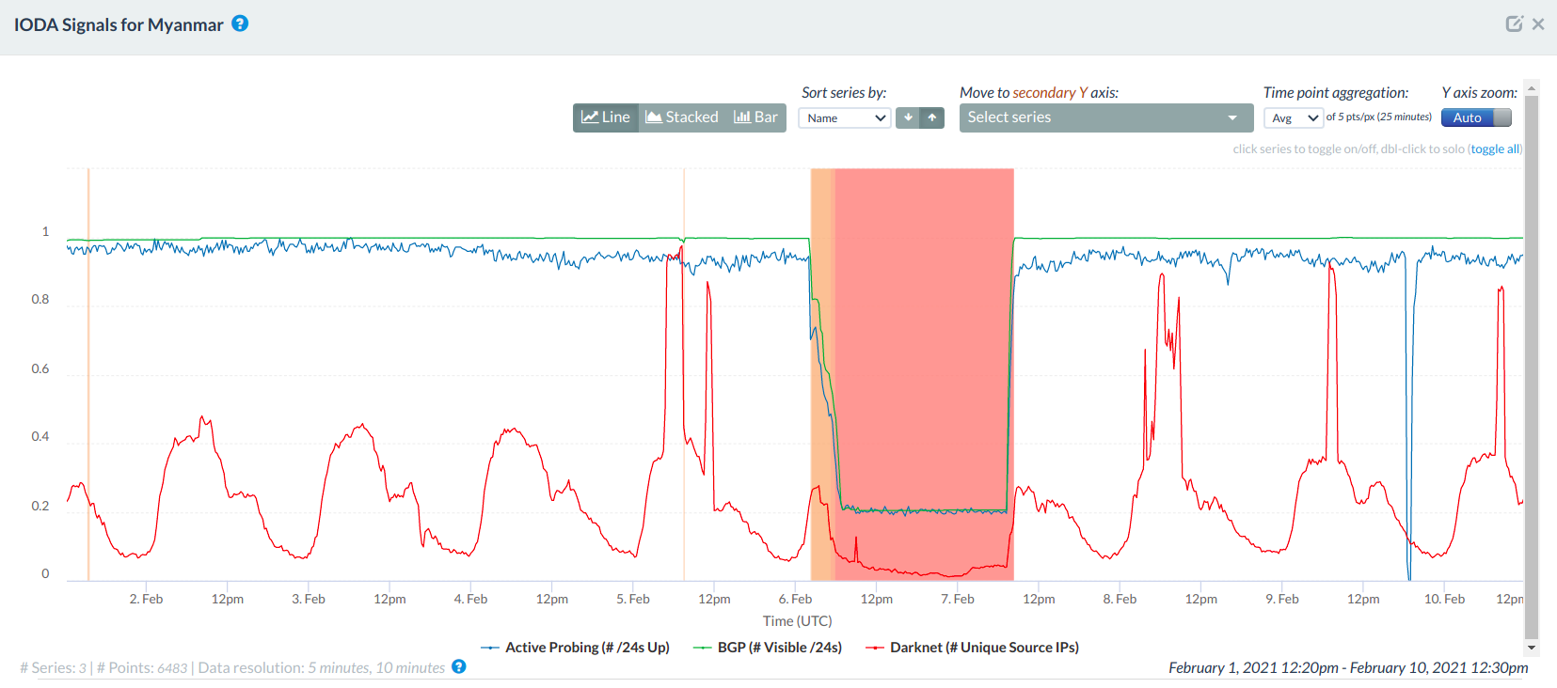Open the Sort series by Name dropdown
This screenshot has width=1557, height=688.
845,118
